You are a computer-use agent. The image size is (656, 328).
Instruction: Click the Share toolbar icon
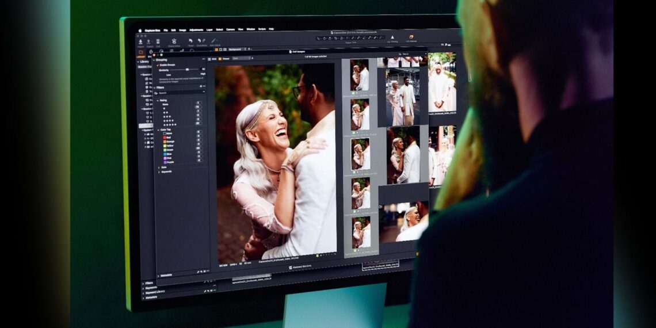174,41
